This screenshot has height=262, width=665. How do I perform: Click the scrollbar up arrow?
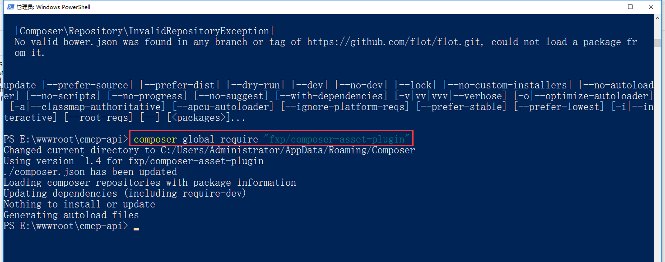pyautogui.click(x=658, y=18)
